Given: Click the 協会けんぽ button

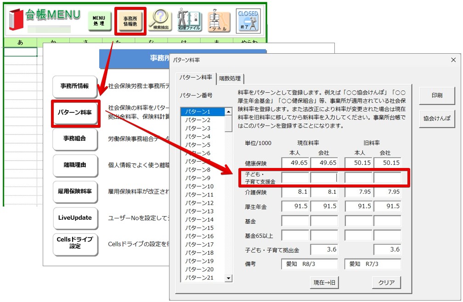Looking at the screenshot, I should (436, 118).
